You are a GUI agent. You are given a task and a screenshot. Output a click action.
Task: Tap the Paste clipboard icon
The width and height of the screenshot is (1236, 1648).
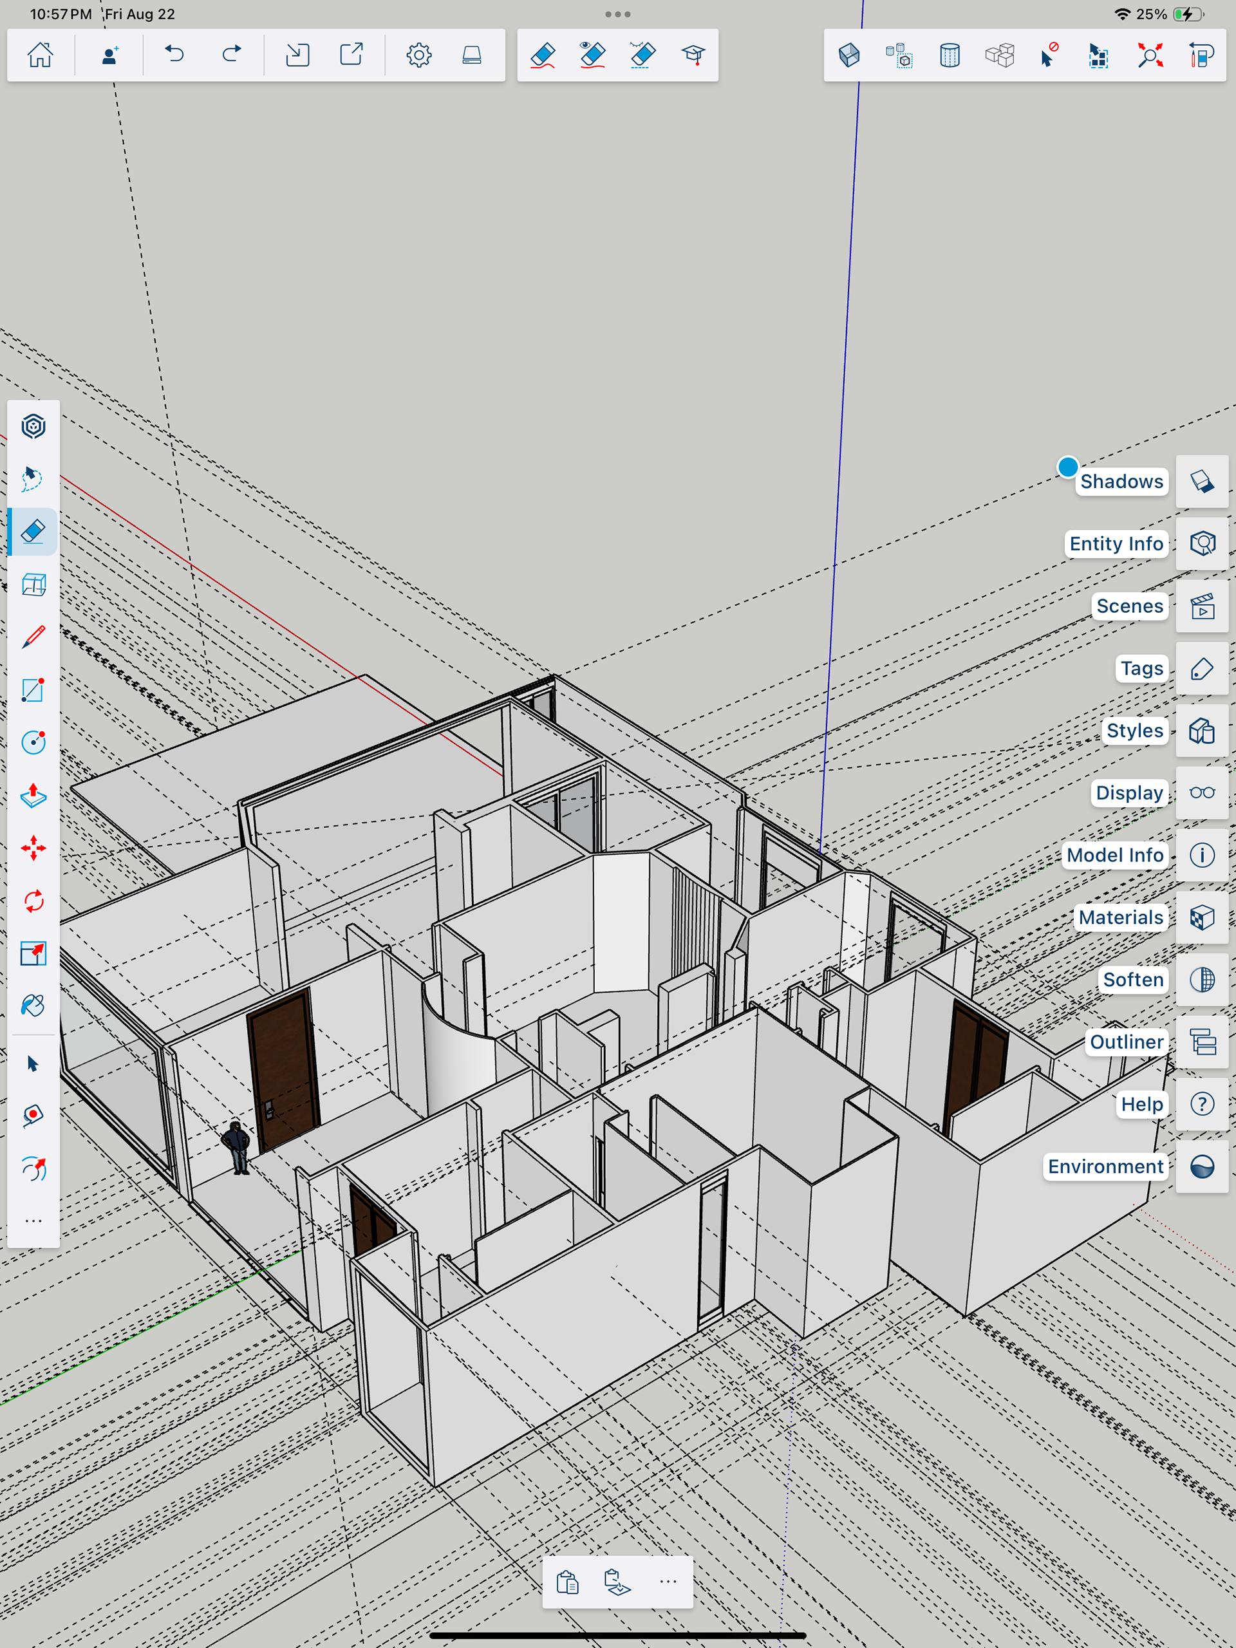point(567,1582)
